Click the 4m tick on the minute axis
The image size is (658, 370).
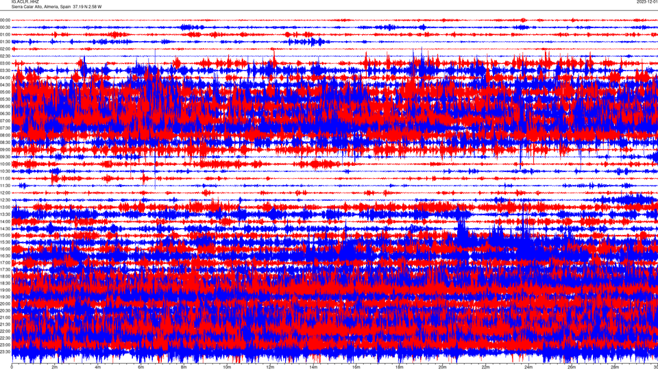coord(98,367)
